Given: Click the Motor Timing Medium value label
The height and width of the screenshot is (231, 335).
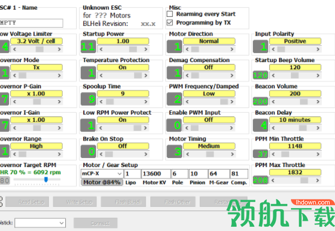Looking at the screenshot, I should coord(209,146).
